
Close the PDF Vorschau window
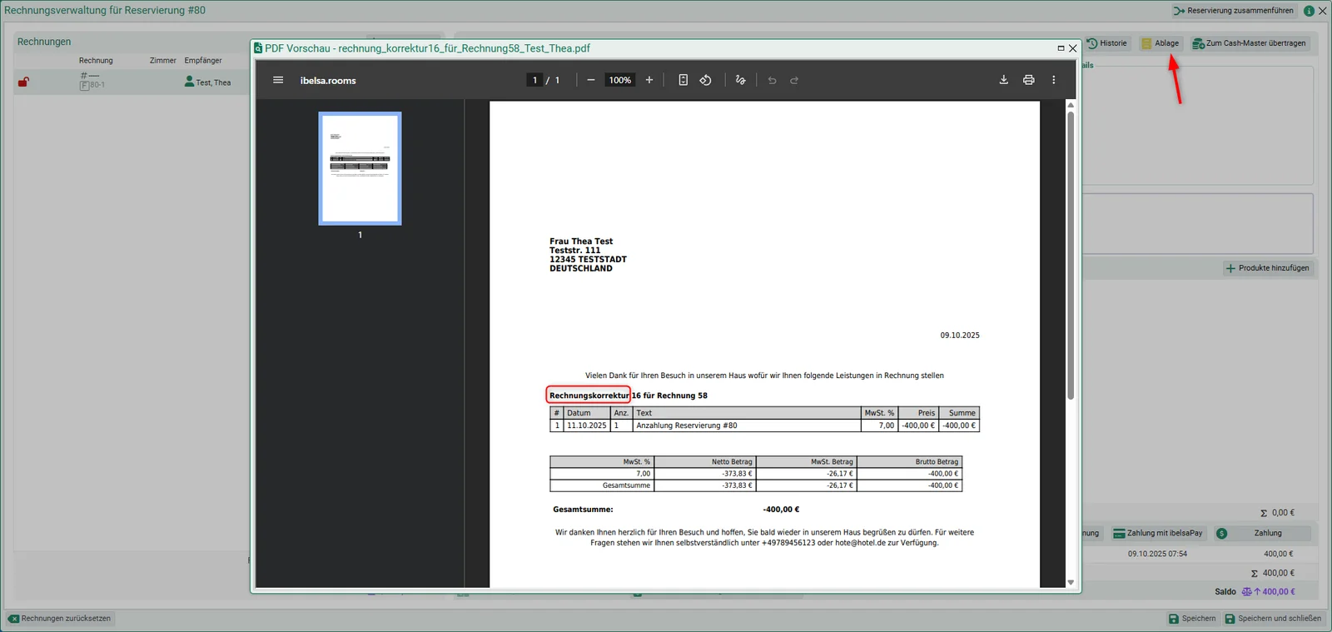[x=1072, y=48]
